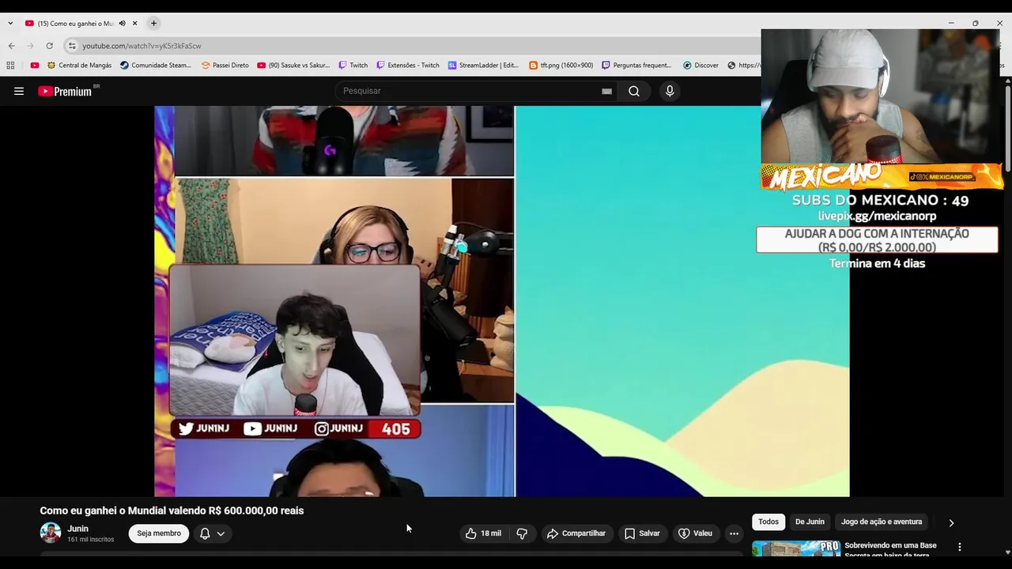Open Passei Direto bookmark
The image size is (1012, 569).
[225, 66]
